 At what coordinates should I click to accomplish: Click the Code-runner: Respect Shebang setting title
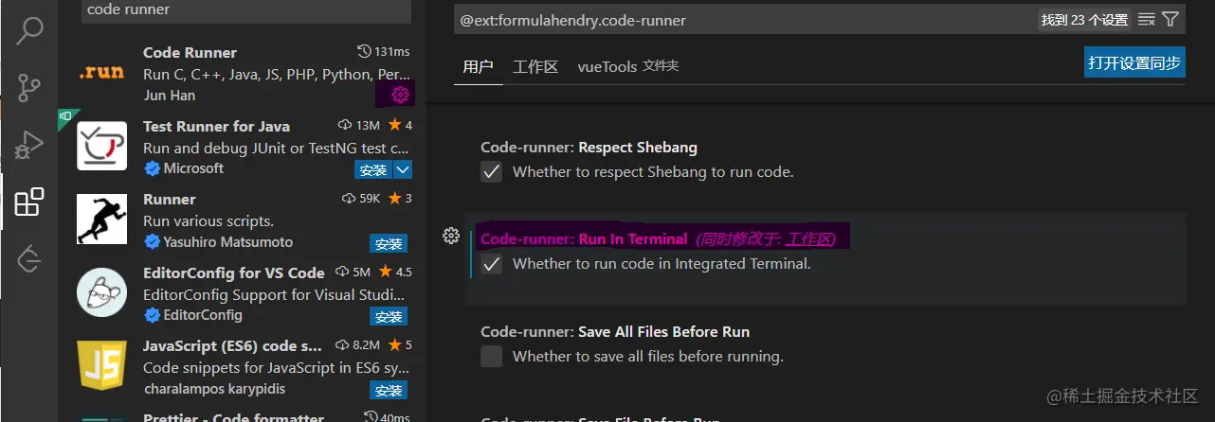point(589,147)
